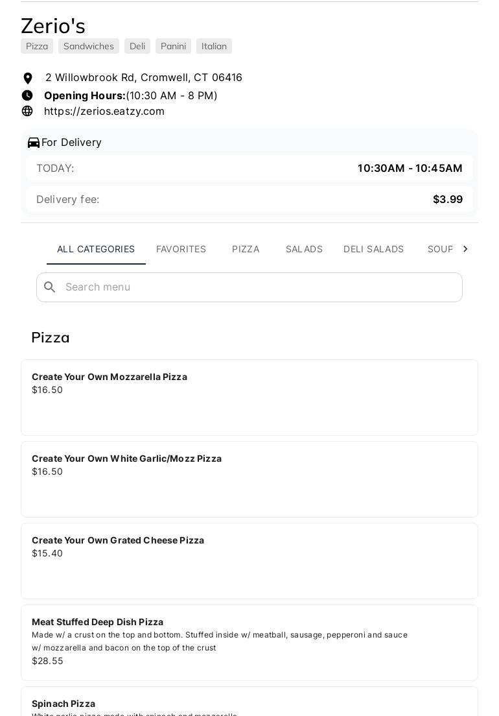Screen dimensions: 499x716
Task: Click the delivery car icon
Action: [x=34, y=143]
